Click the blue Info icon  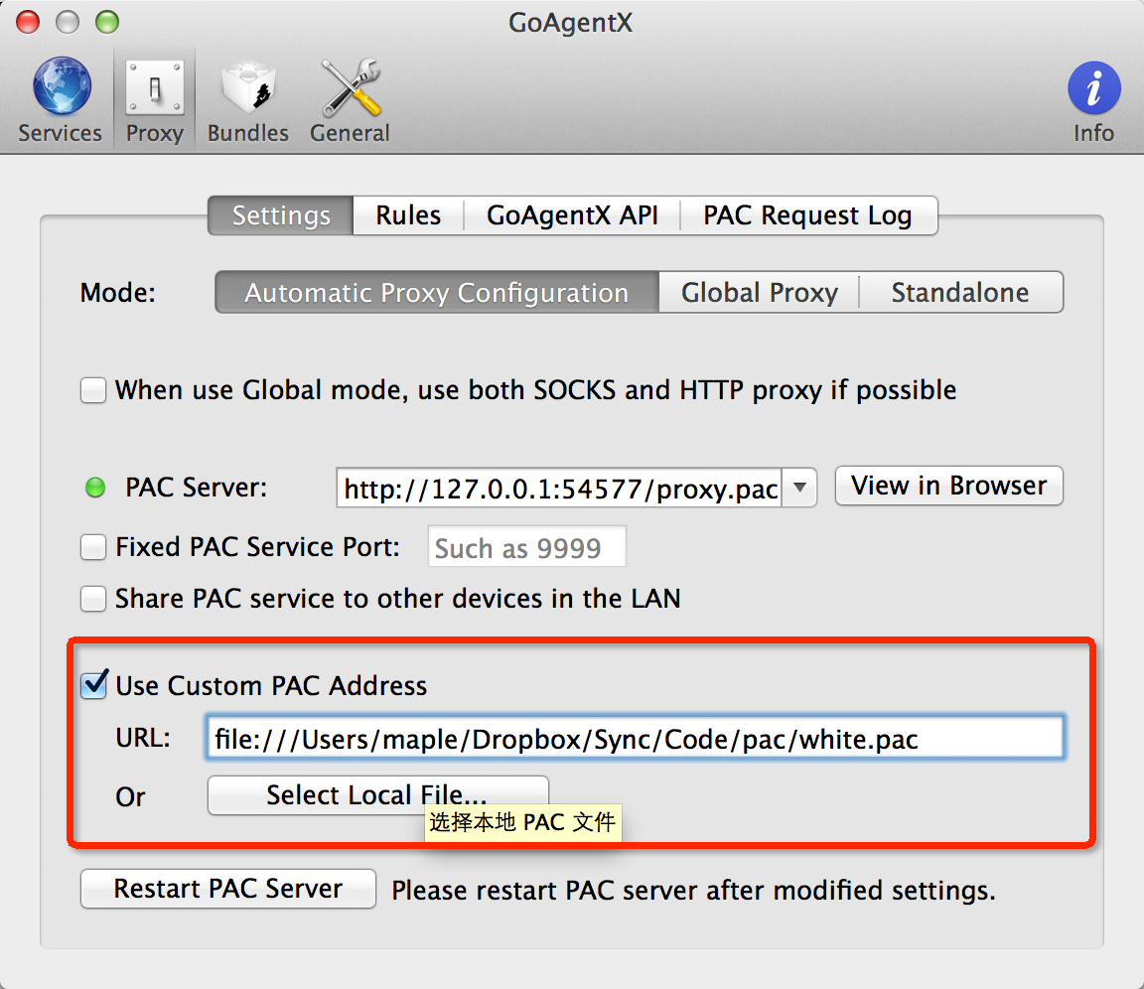pos(1093,89)
